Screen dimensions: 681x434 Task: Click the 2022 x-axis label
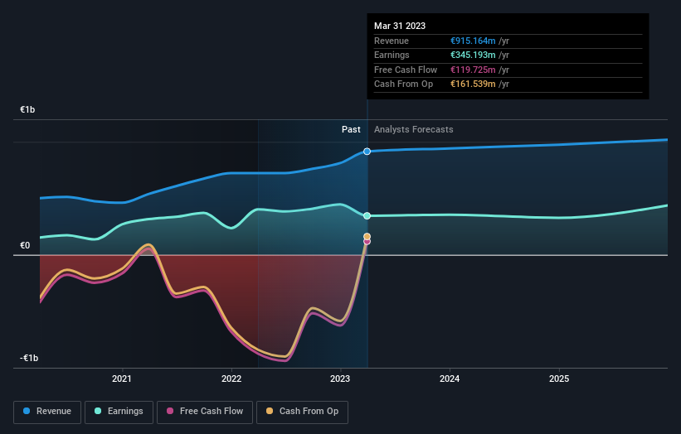click(231, 379)
